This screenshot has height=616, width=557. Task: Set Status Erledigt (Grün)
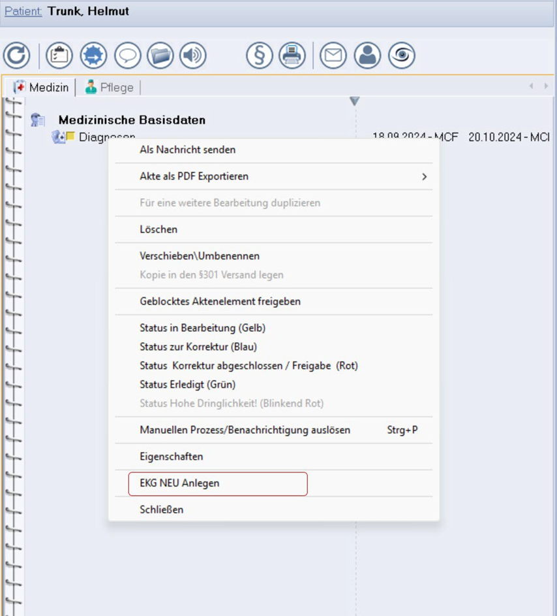pyautogui.click(x=188, y=384)
